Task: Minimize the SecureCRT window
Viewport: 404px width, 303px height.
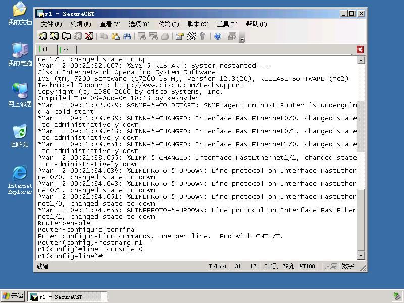Action: 343,14
